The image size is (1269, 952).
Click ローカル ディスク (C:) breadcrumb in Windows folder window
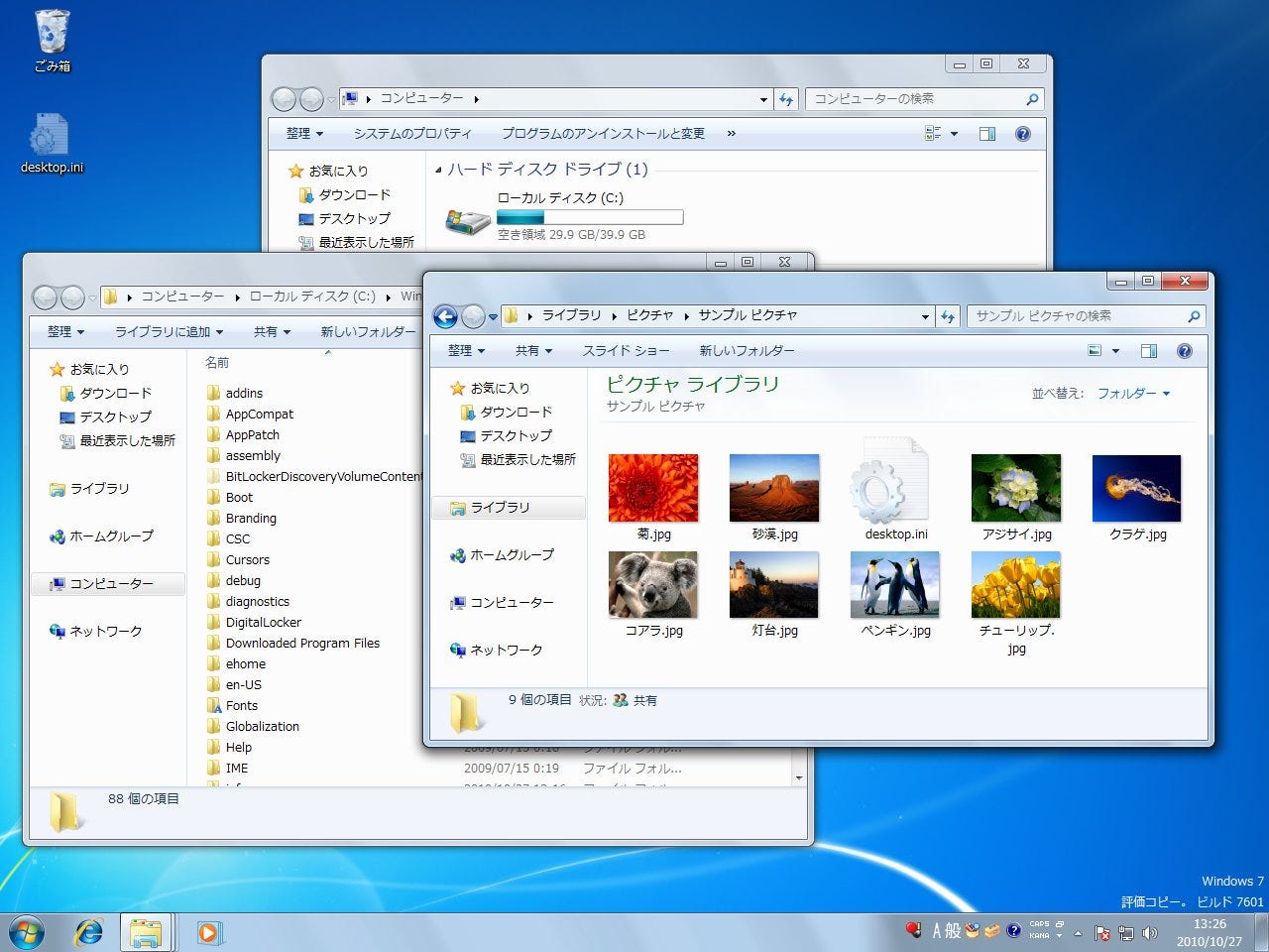(x=312, y=297)
